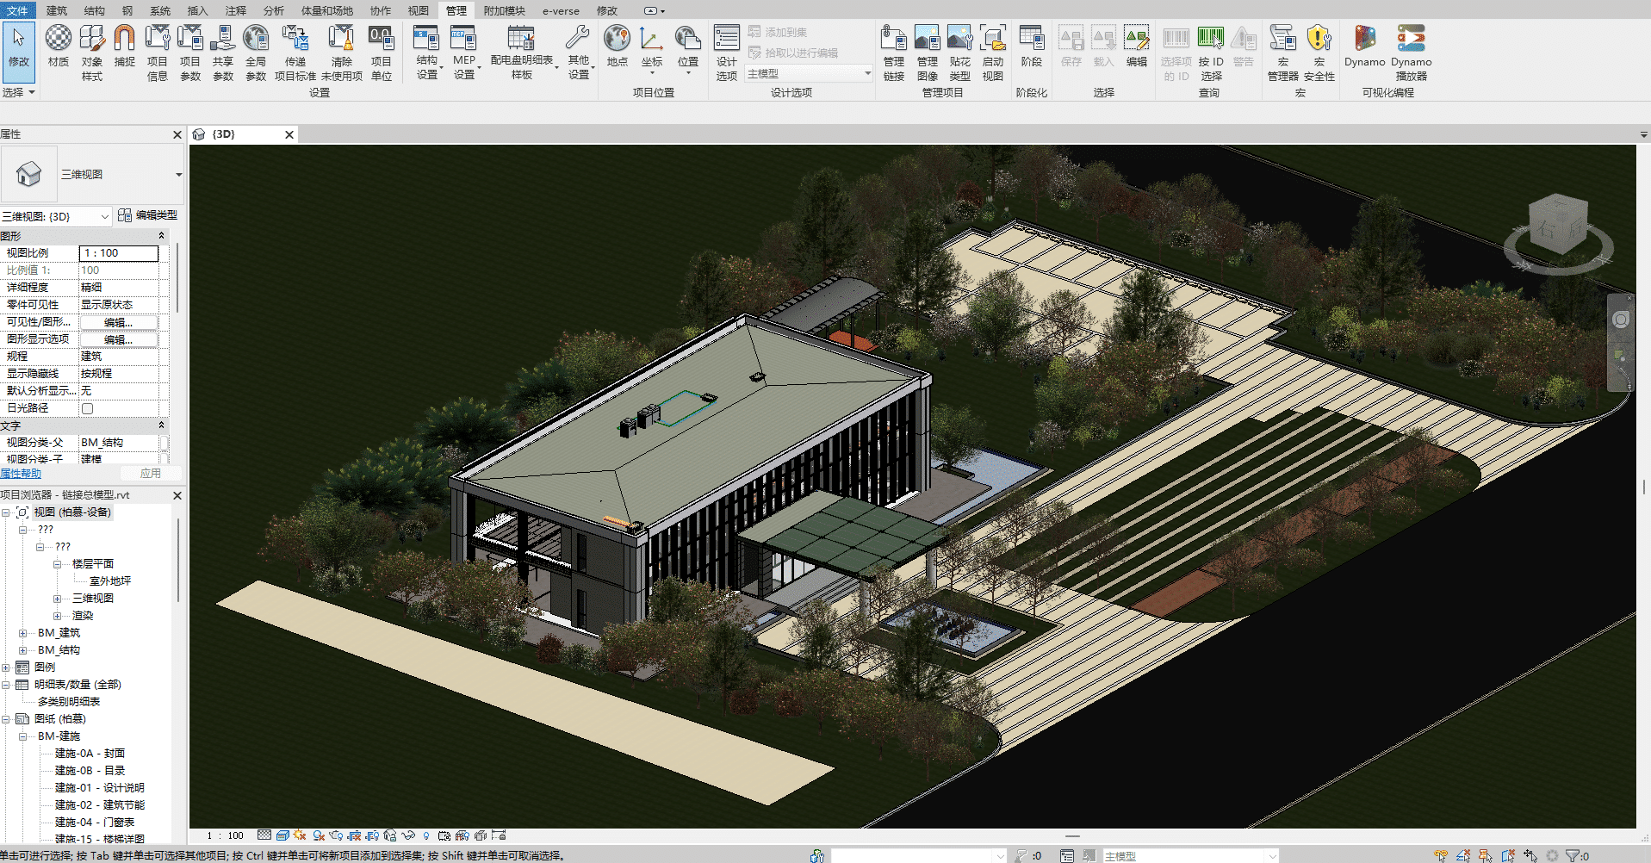Click 编辑... button for 图形显示选项

tap(119, 339)
